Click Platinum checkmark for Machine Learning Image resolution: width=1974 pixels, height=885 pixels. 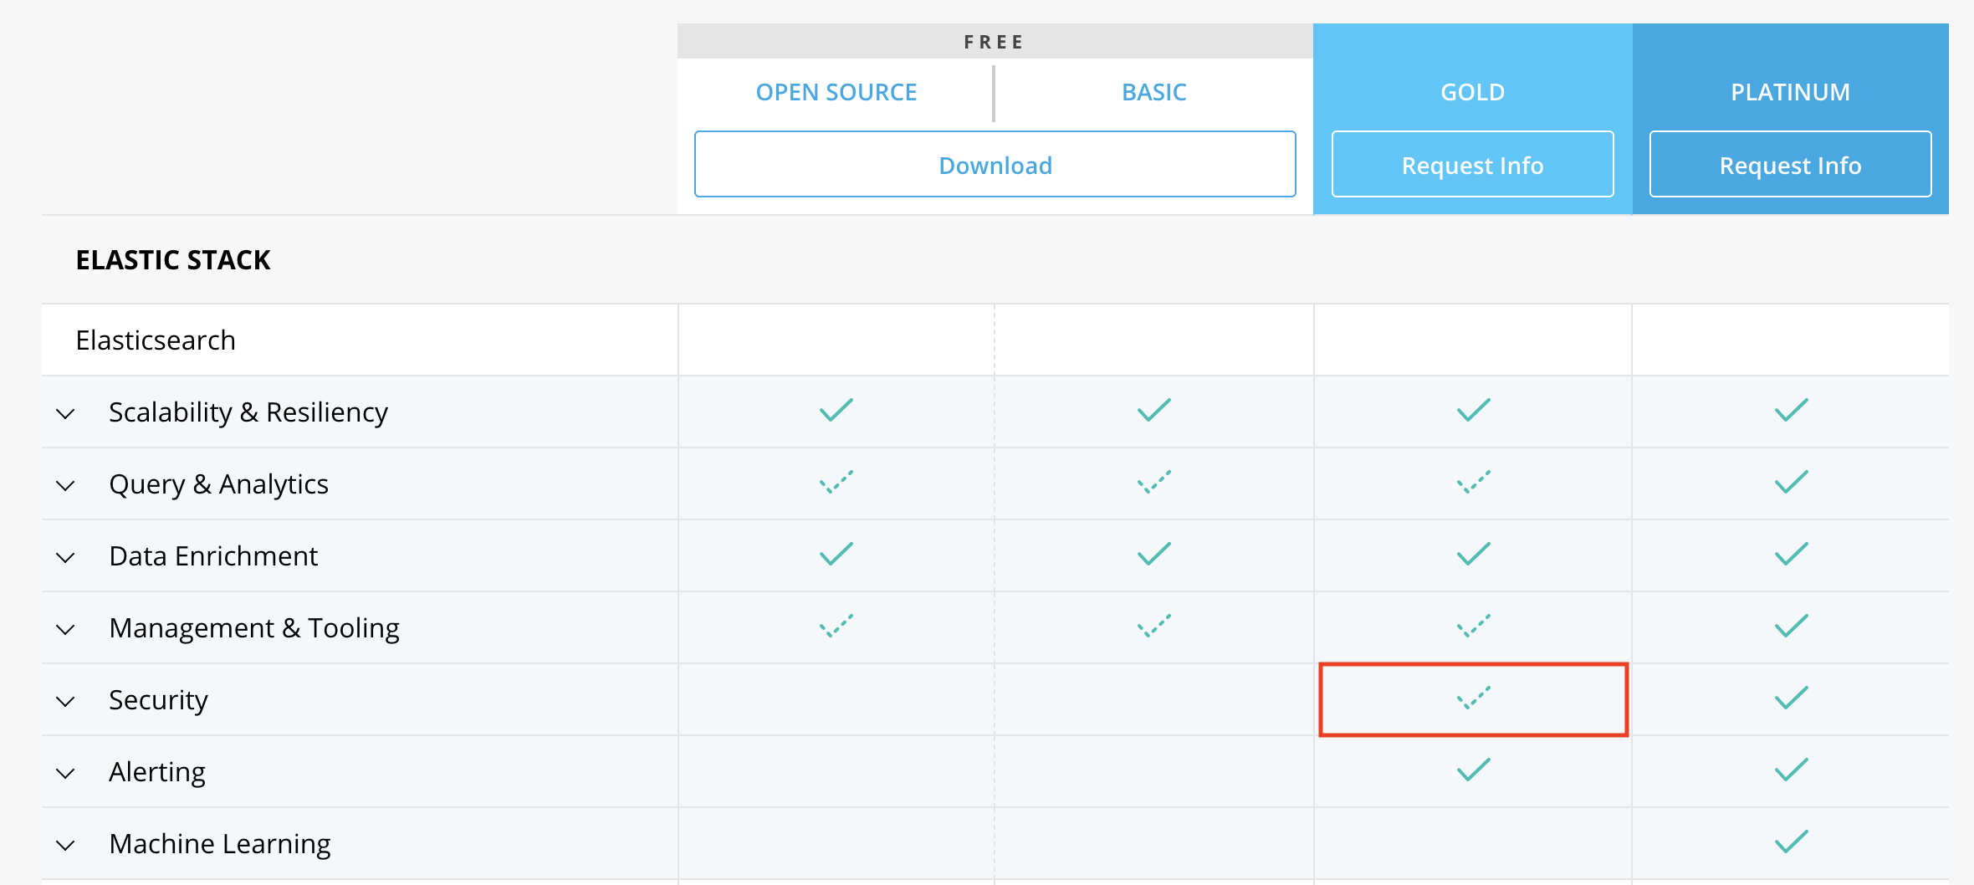click(x=1792, y=842)
